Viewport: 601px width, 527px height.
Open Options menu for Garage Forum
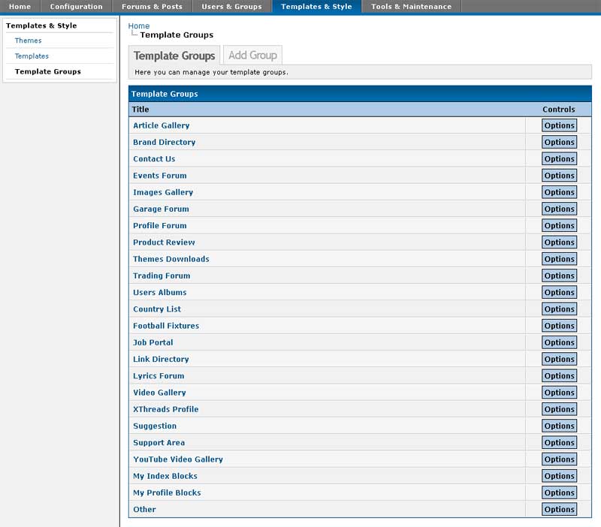tap(559, 209)
